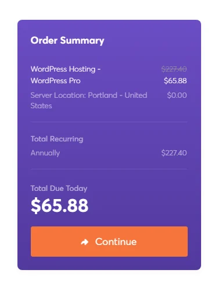This screenshot has height=291, width=222.
Task: Click the Total Recurring label
Action: 57,139
